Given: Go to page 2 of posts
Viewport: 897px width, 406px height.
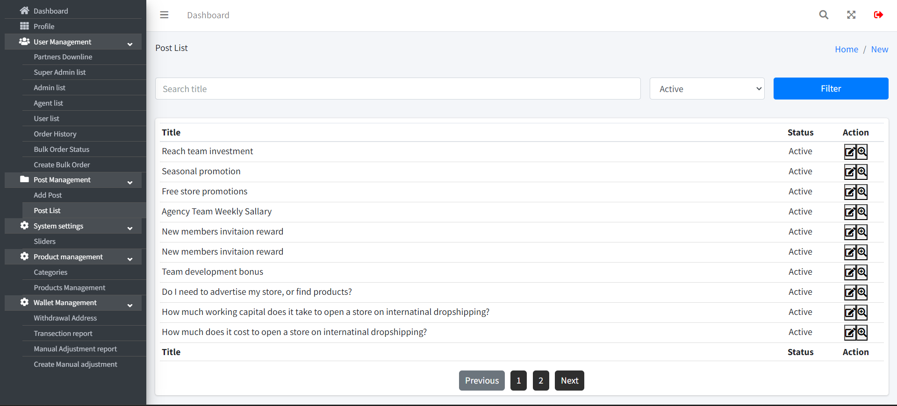Looking at the screenshot, I should pyautogui.click(x=541, y=381).
